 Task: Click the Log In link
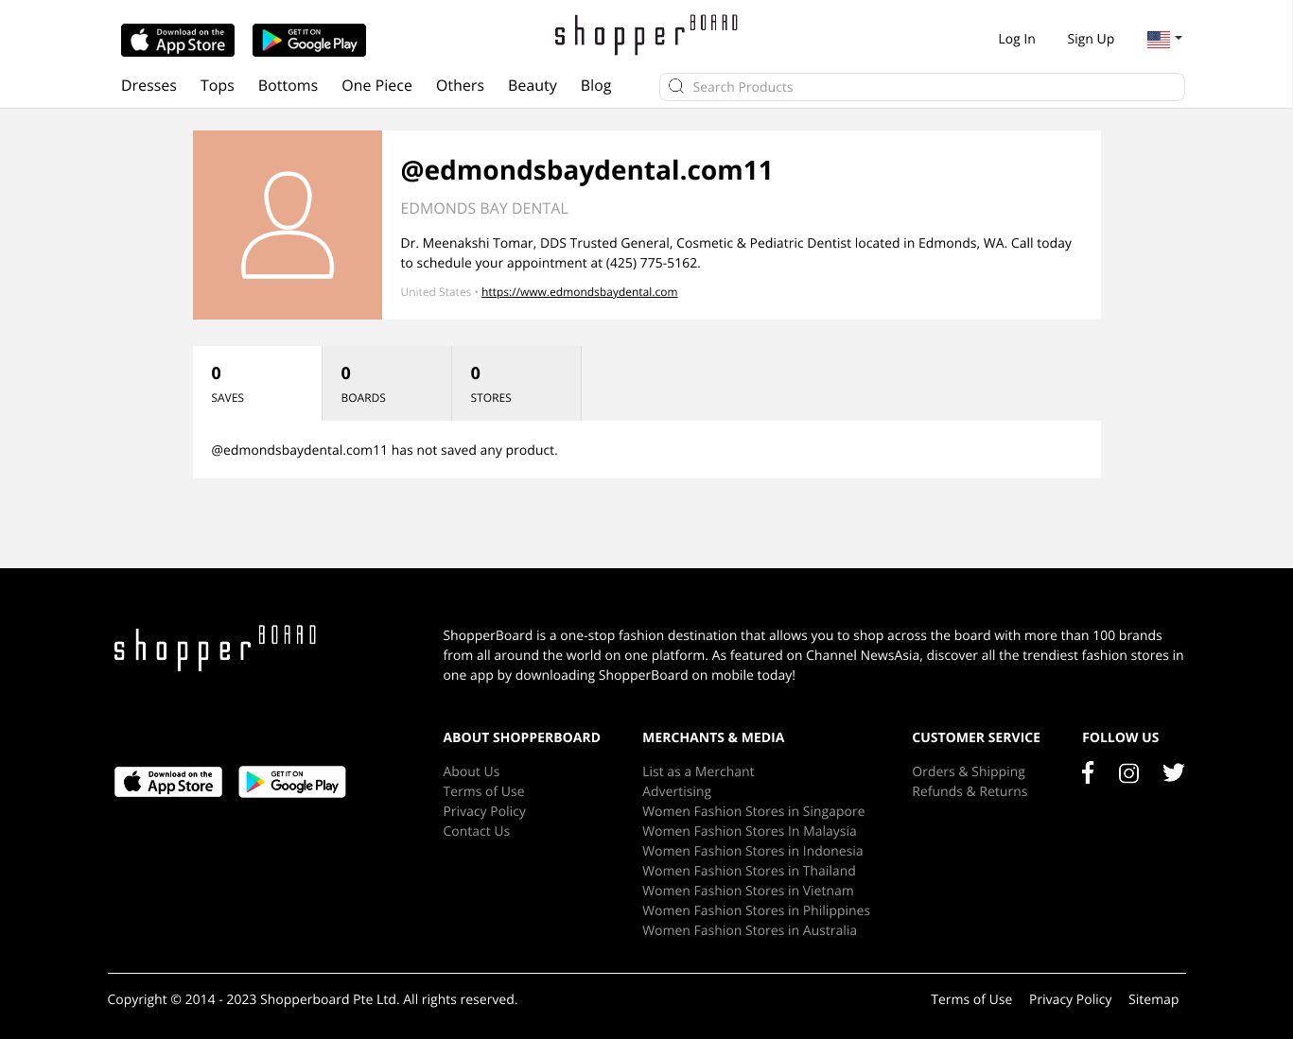pyautogui.click(x=1016, y=39)
